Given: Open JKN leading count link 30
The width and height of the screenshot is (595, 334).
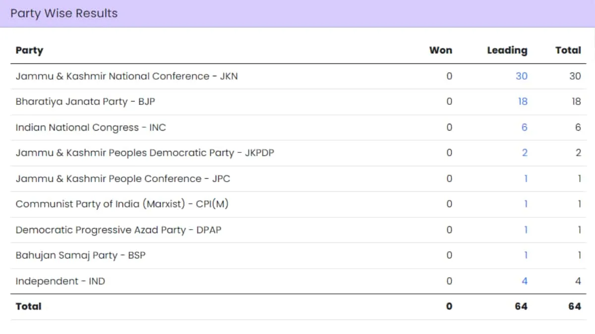Looking at the screenshot, I should pos(522,76).
